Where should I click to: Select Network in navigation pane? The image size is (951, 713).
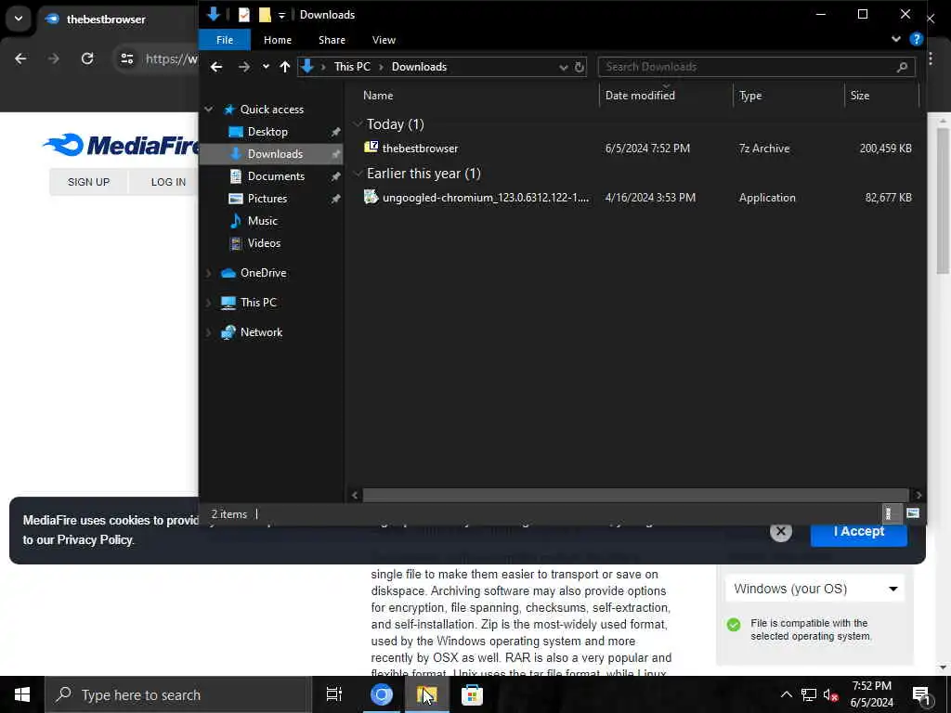point(261,332)
